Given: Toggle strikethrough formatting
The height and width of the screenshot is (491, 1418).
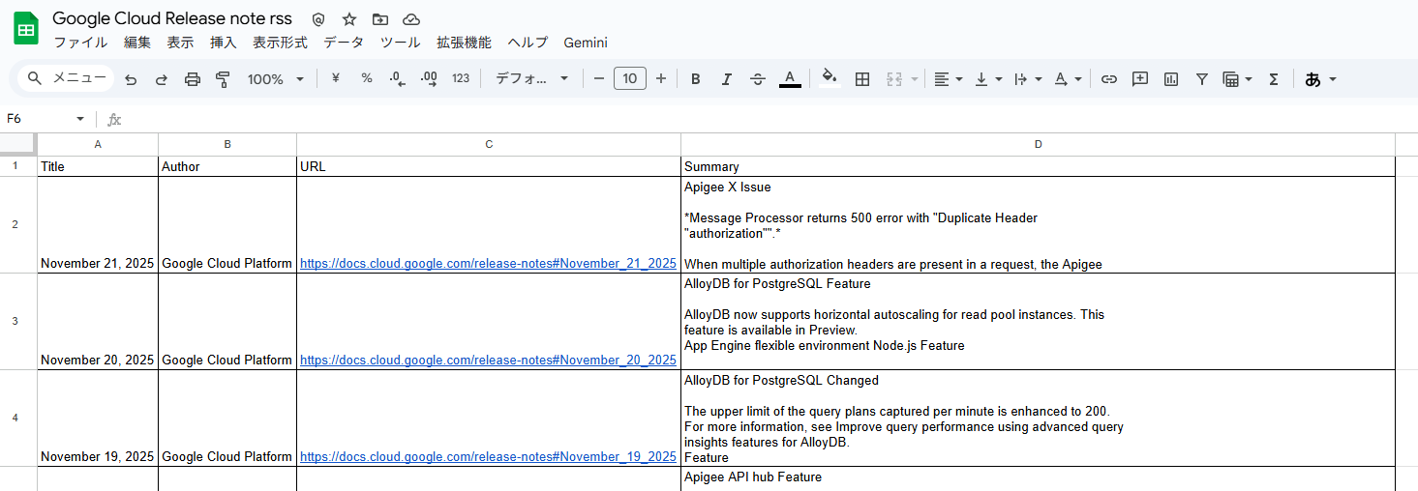Looking at the screenshot, I should 758,79.
